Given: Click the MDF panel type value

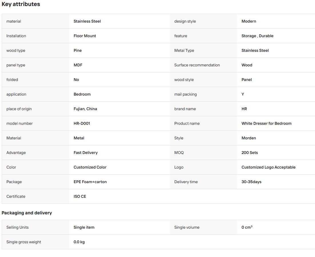Looking at the screenshot, I should click(x=78, y=65).
